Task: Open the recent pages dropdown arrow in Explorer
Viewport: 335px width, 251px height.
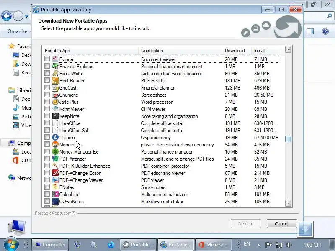Action: pyautogui.click(x=26, y=16)
